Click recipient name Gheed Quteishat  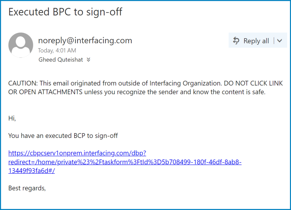click(x=61, y=60)
